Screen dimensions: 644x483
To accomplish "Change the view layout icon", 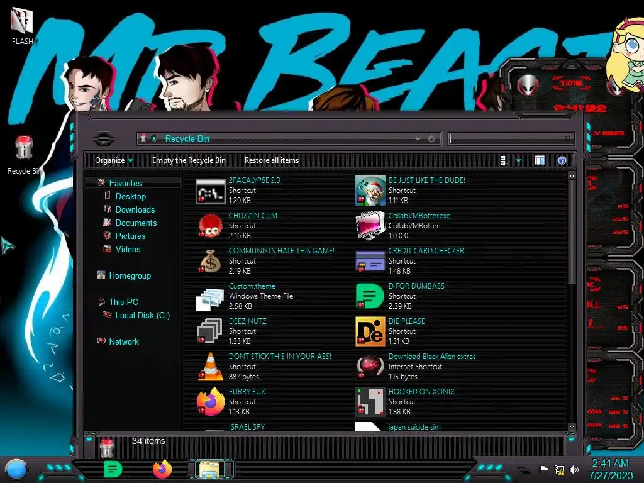I will coord(505,160).
